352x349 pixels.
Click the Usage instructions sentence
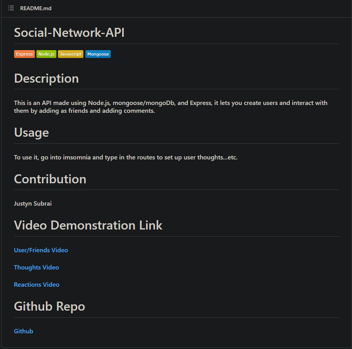126,157
